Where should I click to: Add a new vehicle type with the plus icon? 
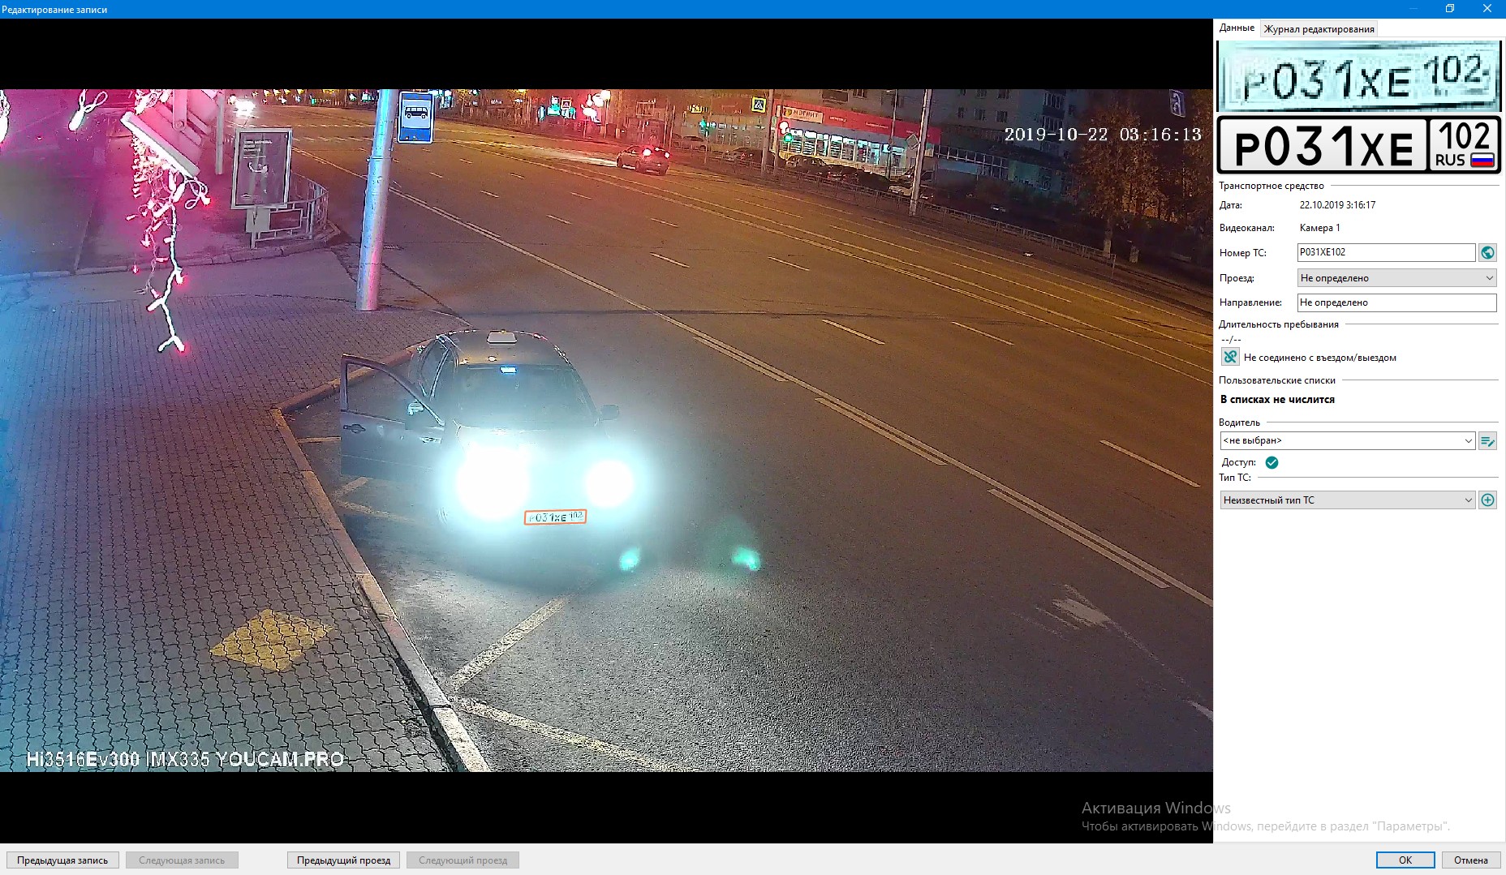click(1487, 500)
